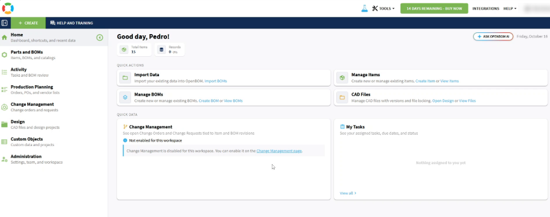Image resolution: width=550 pixels, height=217 pixels.
Task: Open the Tools dropdown menu
Action: (384, 9)
